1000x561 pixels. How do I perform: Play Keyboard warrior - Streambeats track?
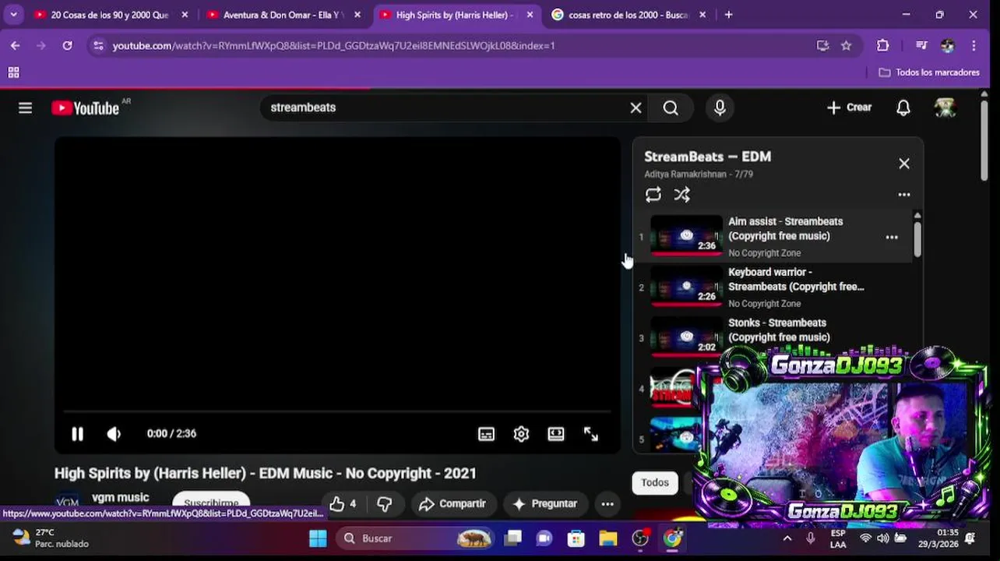[796, 279]
